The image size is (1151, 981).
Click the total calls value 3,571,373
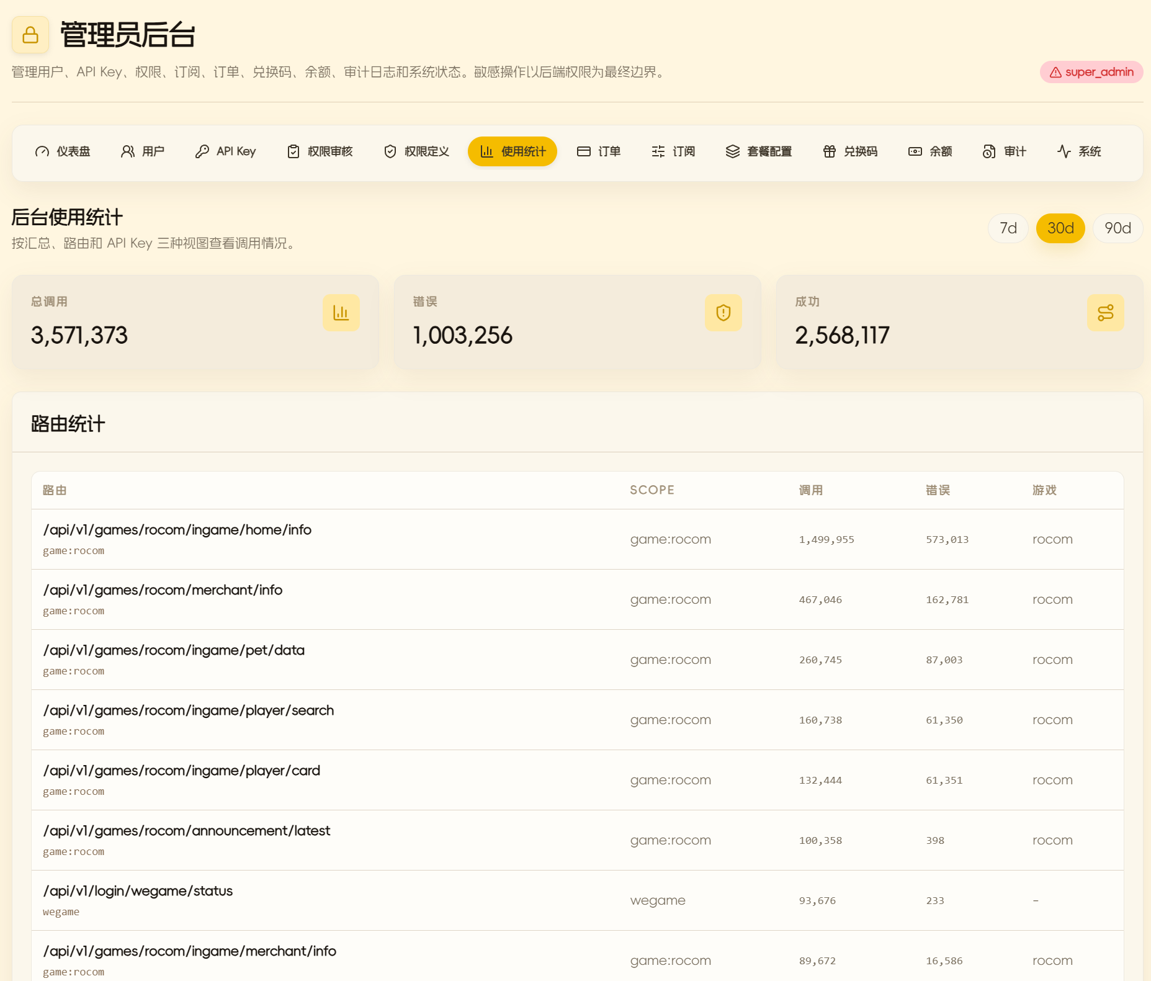[79, 336]
